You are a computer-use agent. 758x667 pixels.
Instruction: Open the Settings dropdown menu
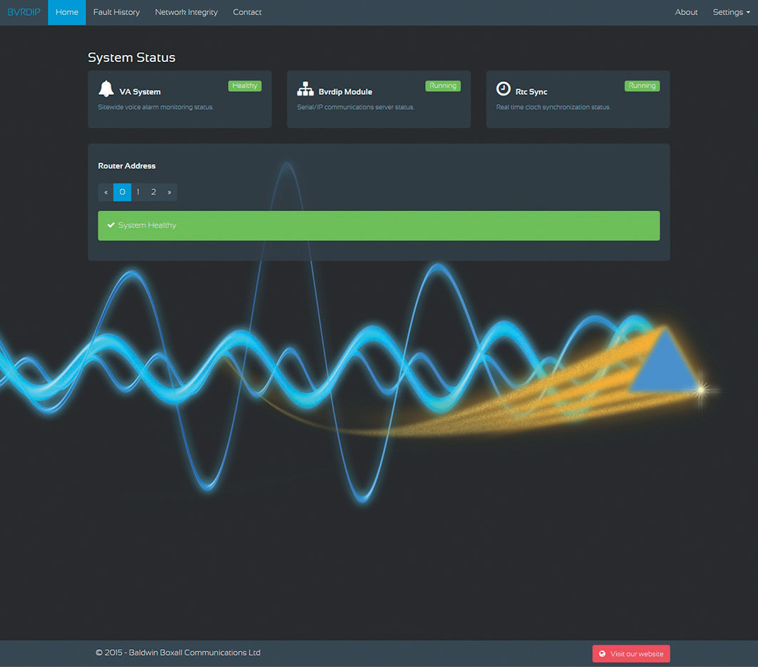[731, 12]
